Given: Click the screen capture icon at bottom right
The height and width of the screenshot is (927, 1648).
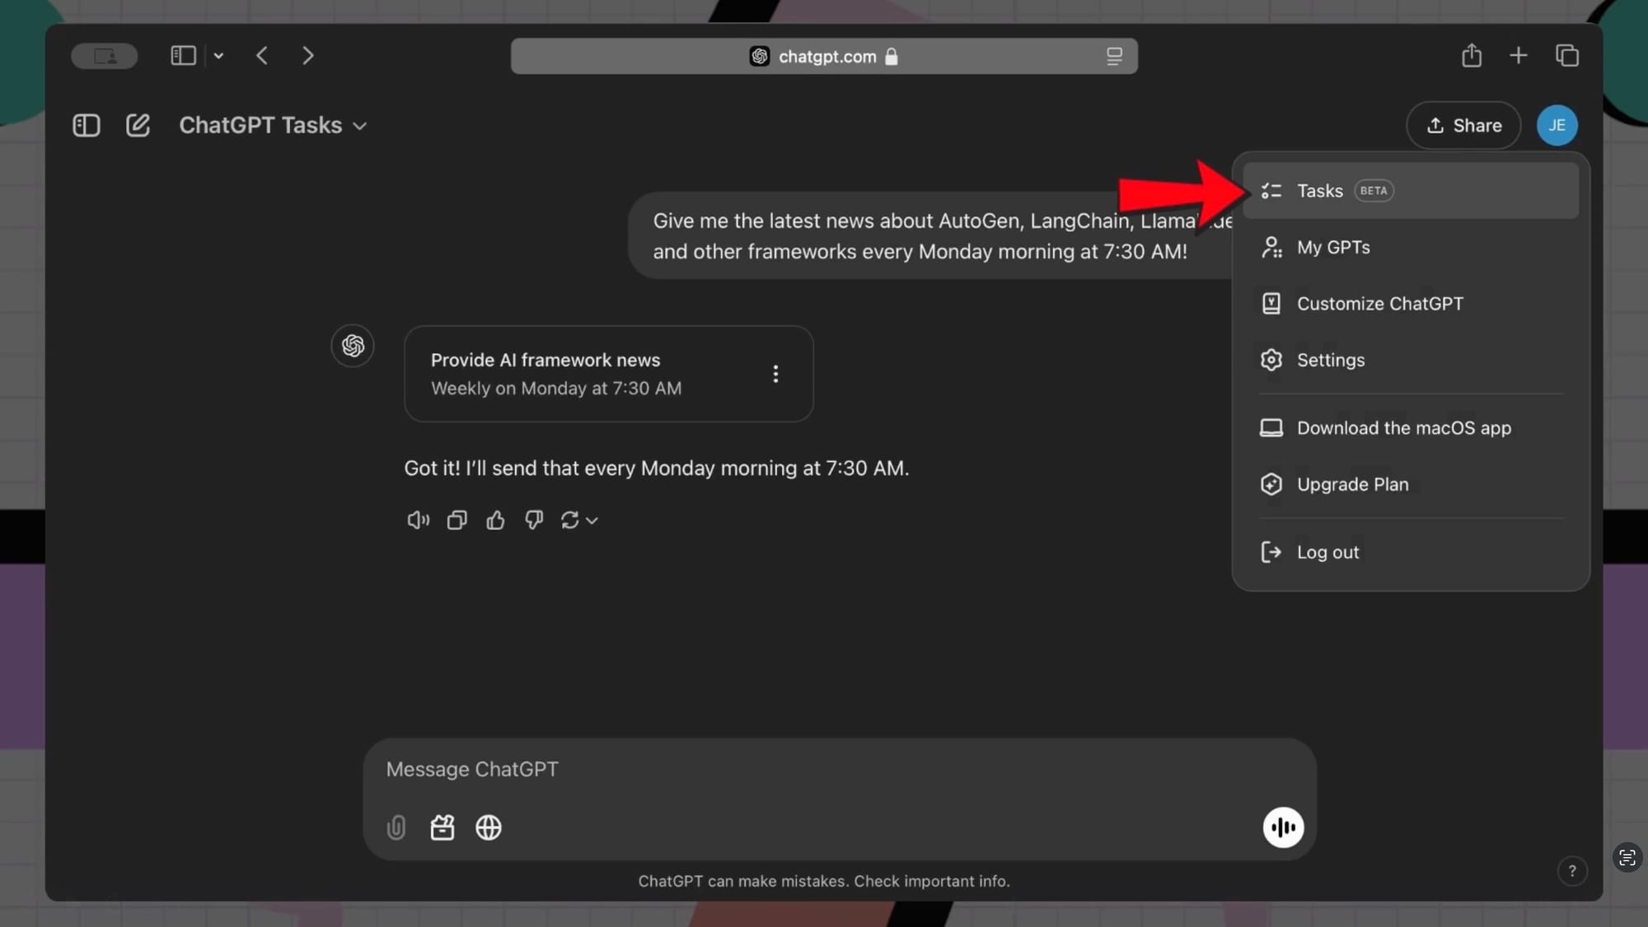Looking at the screenshot, I should pos(1627,858).
